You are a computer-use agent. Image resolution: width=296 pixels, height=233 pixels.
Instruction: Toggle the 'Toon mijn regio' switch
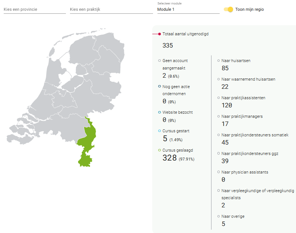click(x=228, y=9)
